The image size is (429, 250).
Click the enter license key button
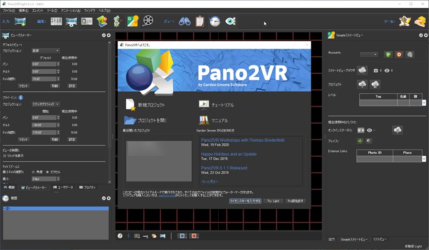click(x=245, y=201)
